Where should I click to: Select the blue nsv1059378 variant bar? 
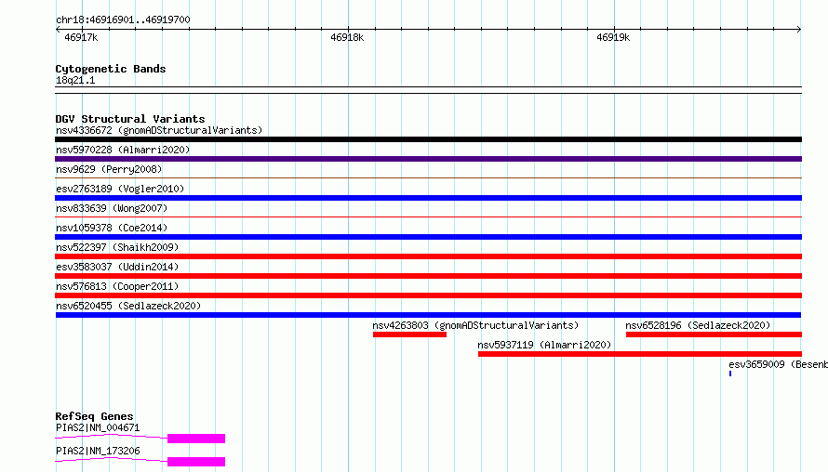click(428, 237)
